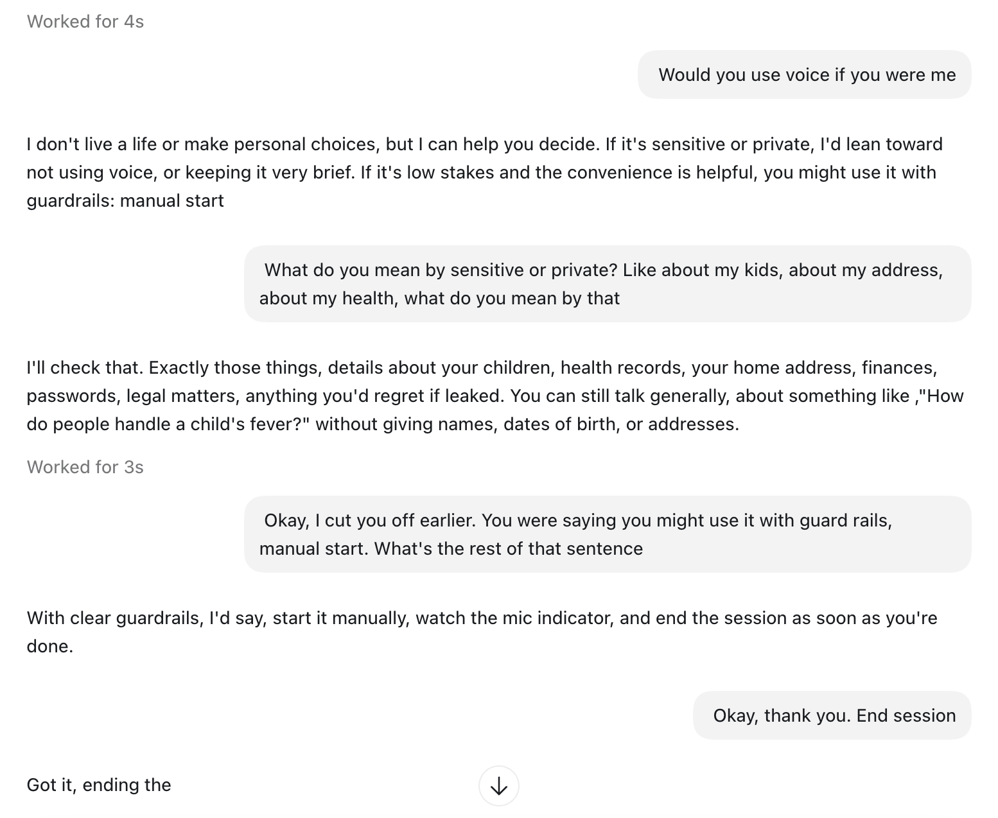Click the partial reply "Got it, ending the"

pos(99,785)
